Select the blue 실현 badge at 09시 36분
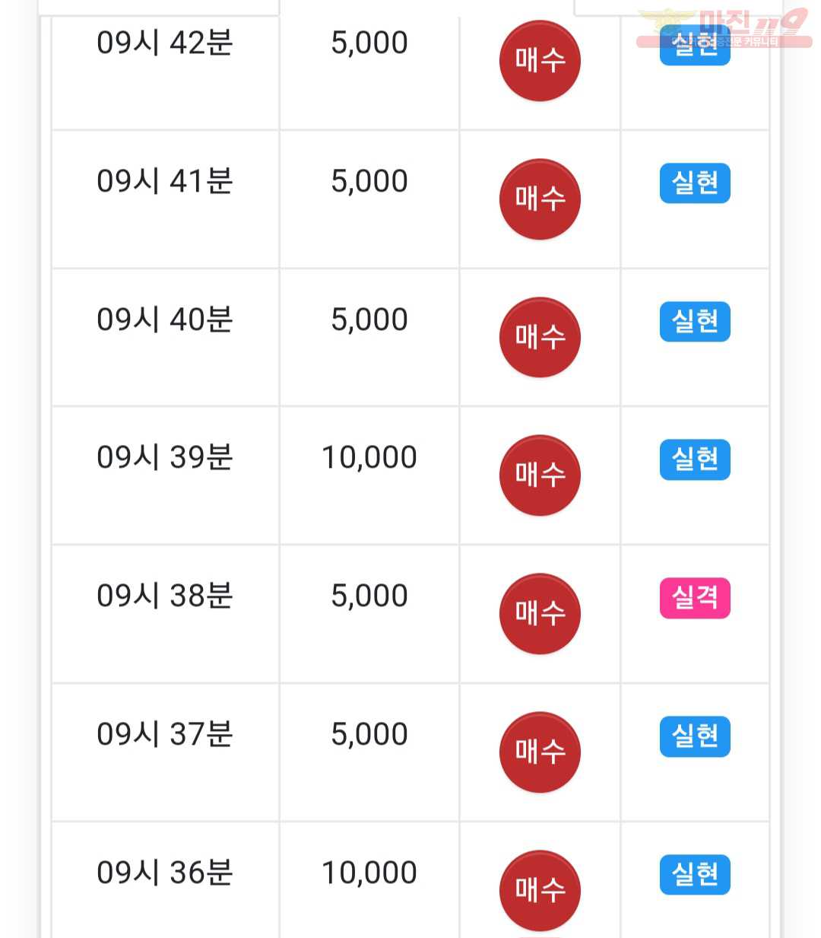This screenshot has width=821, height=938. (x=695, y=874)
